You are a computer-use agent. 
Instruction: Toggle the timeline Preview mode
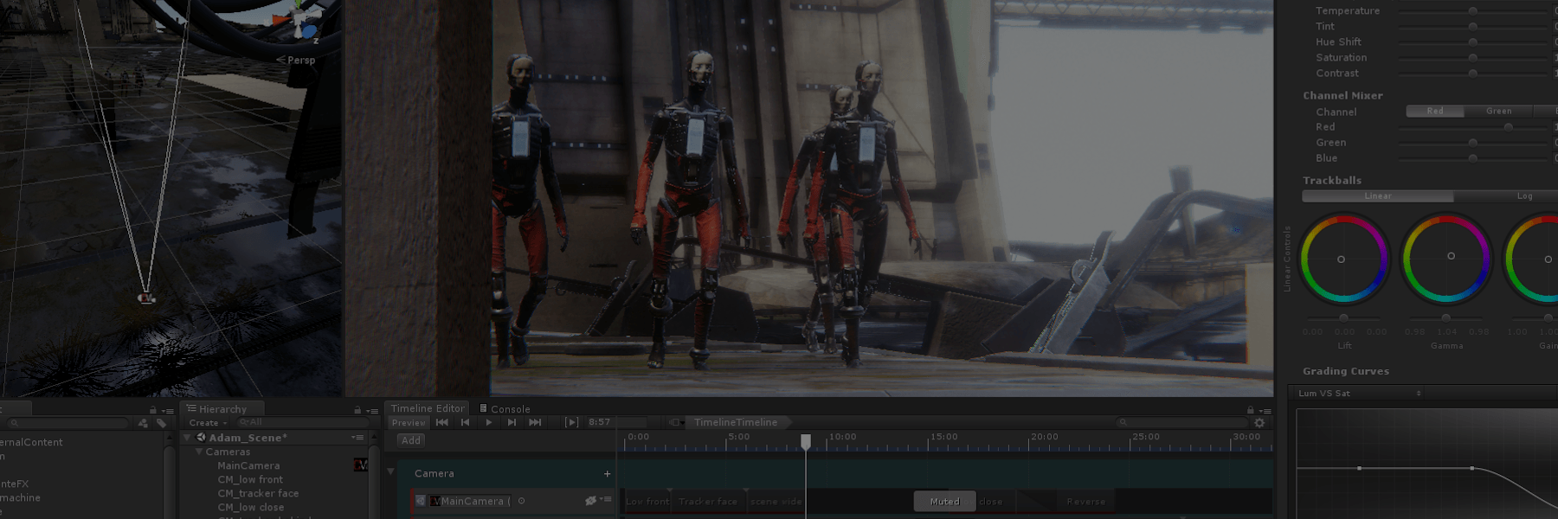[409, 423]
